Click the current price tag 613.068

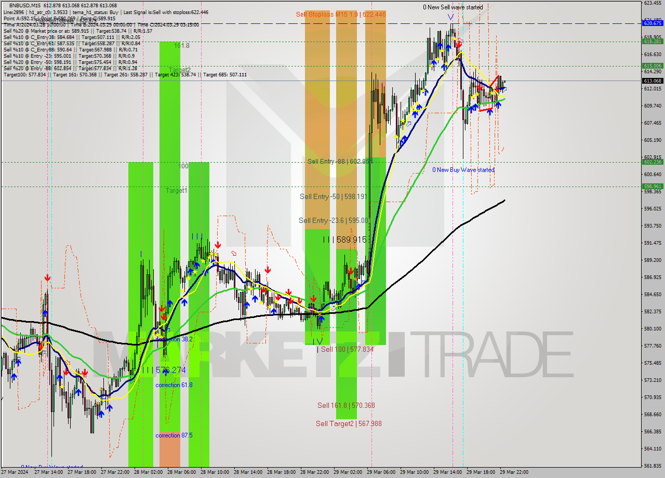(x=653, y=81)
